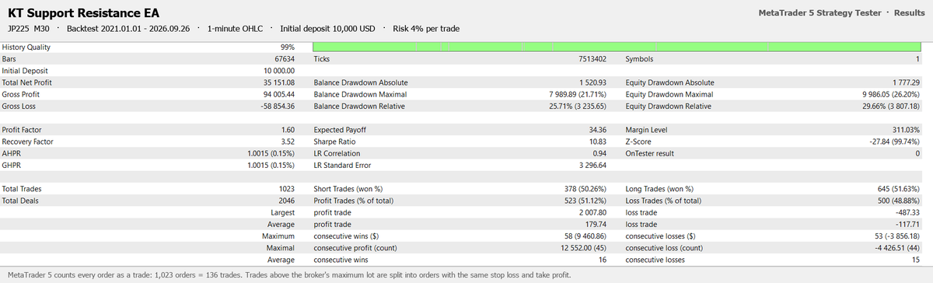933x283 pixels.
Task: Click Equity Drawdown Absolute value 1 777.29
Action: (906, 82)
